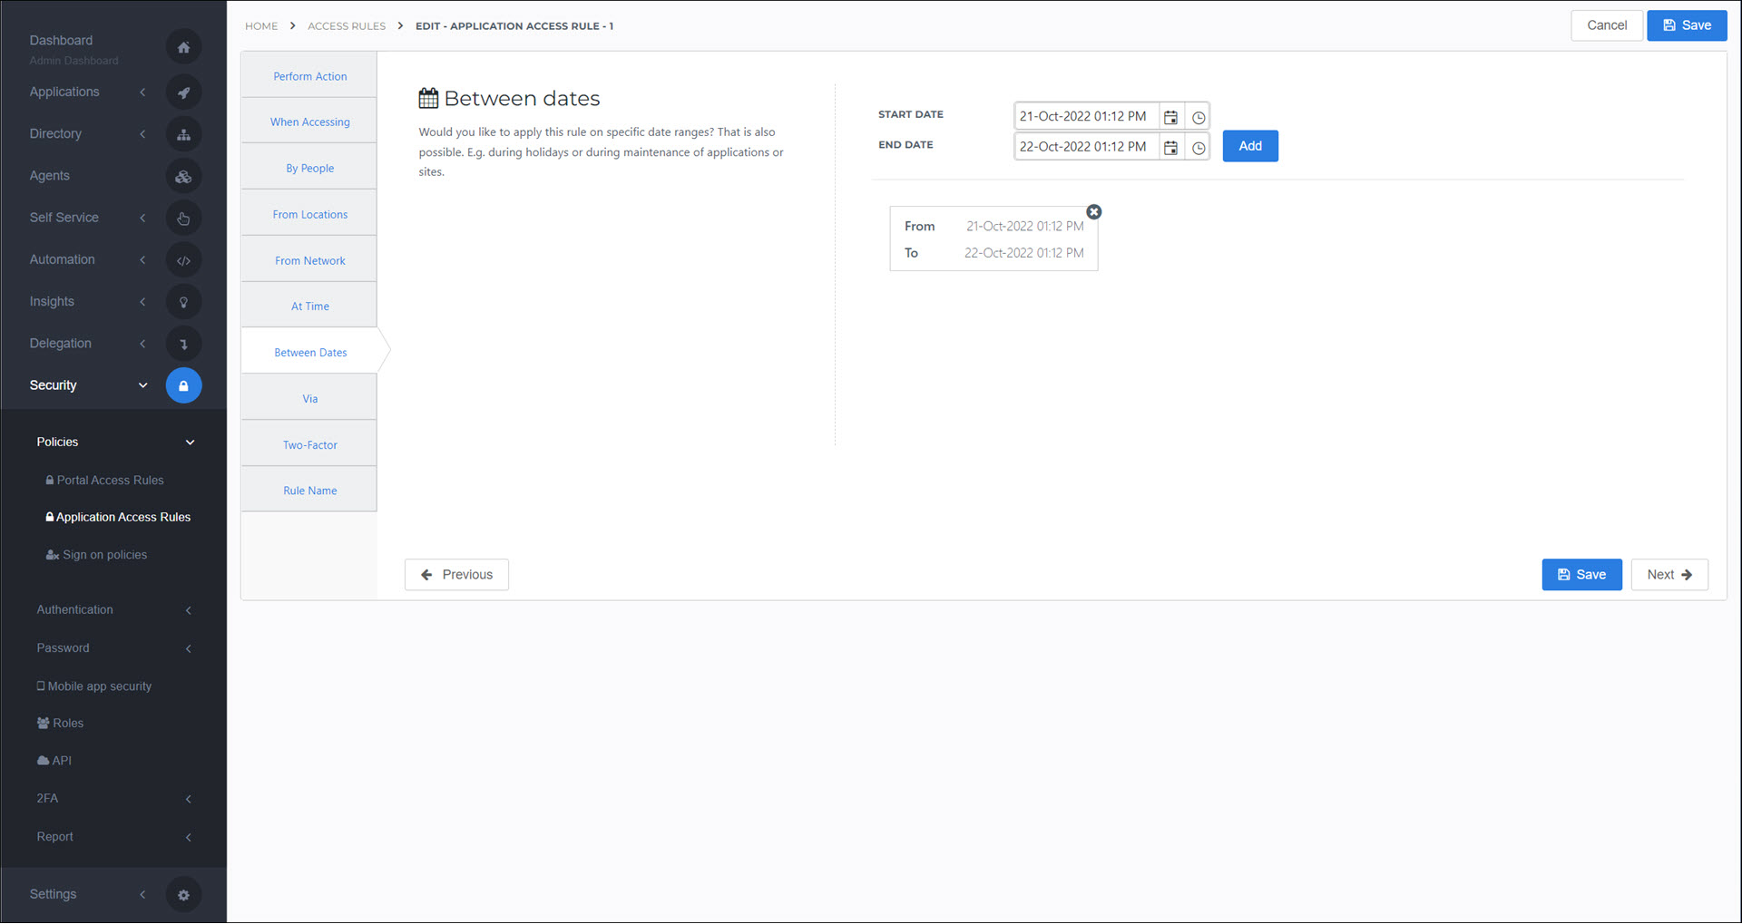Click the Directory hierarchy icon
The image size is (1742, 924).
[183, 134]
